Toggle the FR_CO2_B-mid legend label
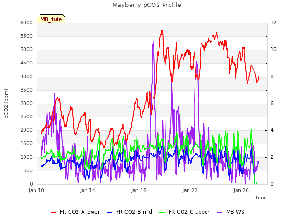Screen dimensions: 295x221 (x=134, y=212)
